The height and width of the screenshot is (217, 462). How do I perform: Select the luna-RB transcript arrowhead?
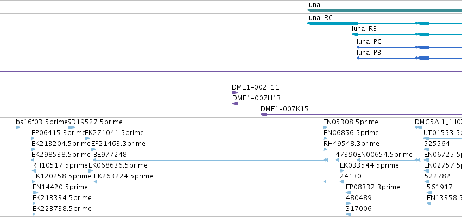coord(355,34)
